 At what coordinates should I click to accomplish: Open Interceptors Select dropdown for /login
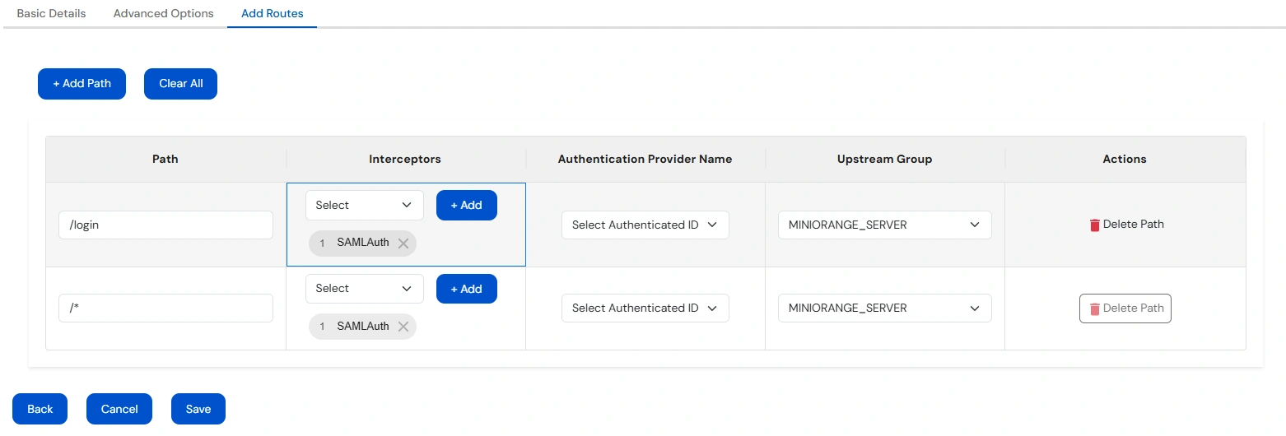coord(364,206)
